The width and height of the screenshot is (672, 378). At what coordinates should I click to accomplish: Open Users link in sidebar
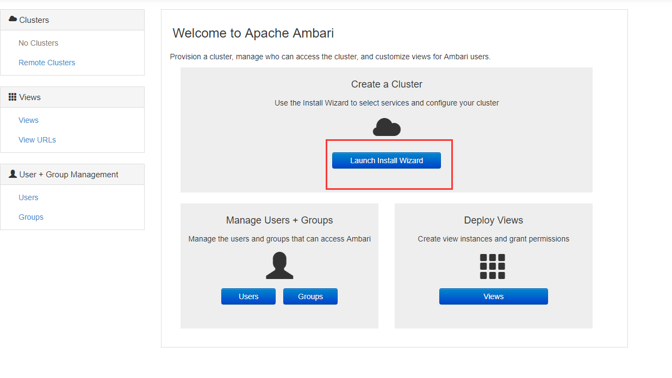point(28,197)
